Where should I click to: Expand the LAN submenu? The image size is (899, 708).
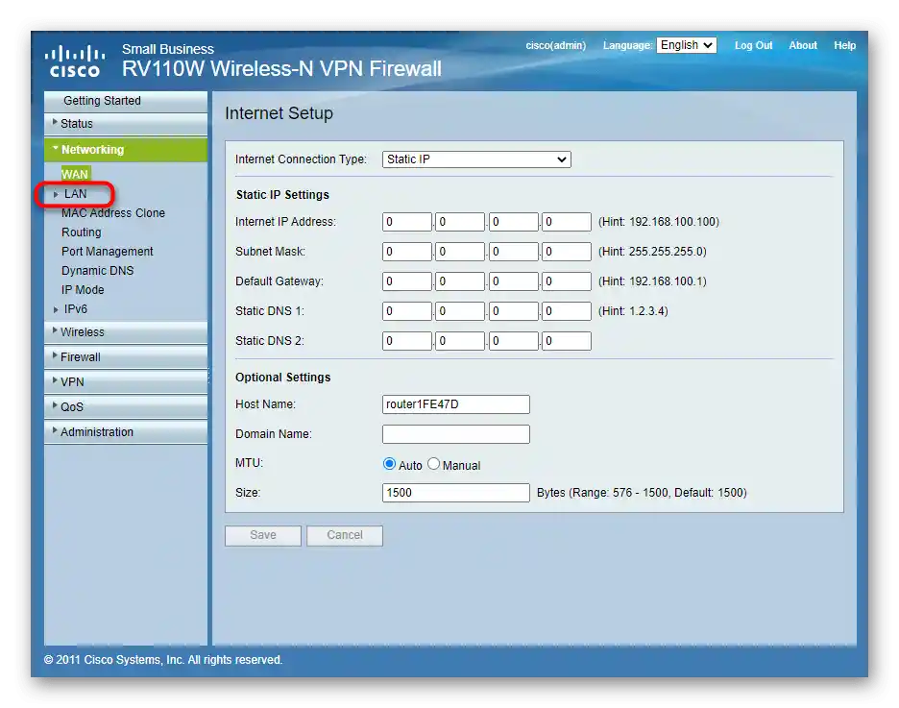click(75, 194)
